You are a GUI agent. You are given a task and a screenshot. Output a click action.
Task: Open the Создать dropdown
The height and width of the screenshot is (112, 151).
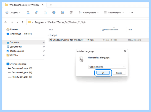(x=13, y=13)
